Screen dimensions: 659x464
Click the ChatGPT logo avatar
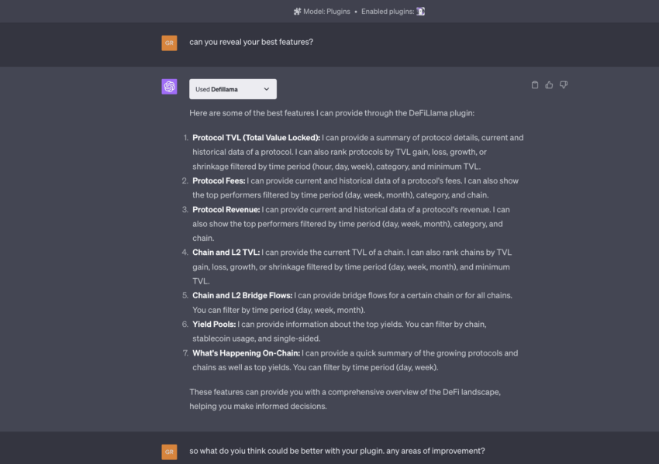coord(169,87)
